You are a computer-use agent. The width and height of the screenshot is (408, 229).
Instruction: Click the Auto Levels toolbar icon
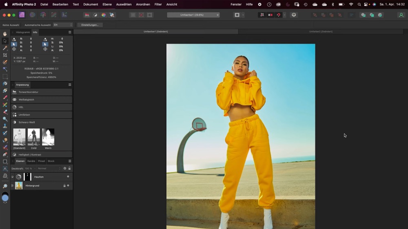click(x=86, y=15)
